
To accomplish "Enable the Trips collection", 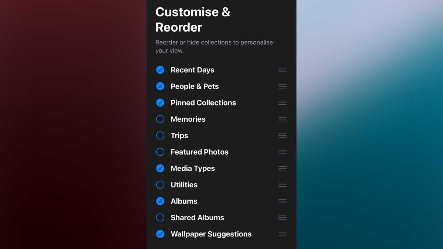I will (160, 135).
